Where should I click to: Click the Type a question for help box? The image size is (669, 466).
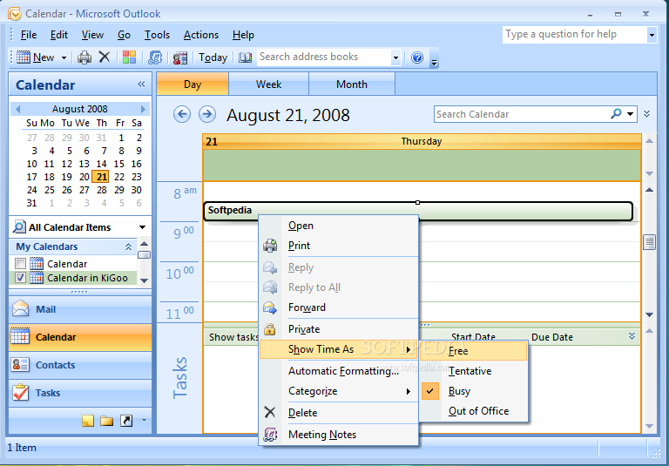(574, 35)
